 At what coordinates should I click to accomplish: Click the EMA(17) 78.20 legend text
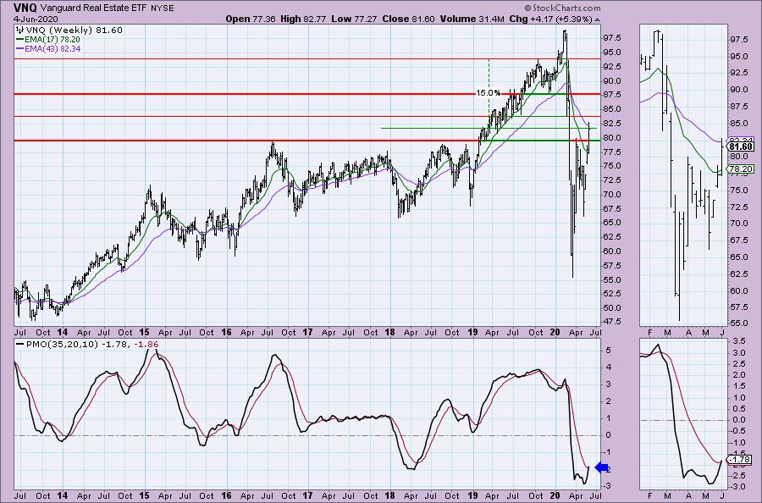click(x=52, y=39)
